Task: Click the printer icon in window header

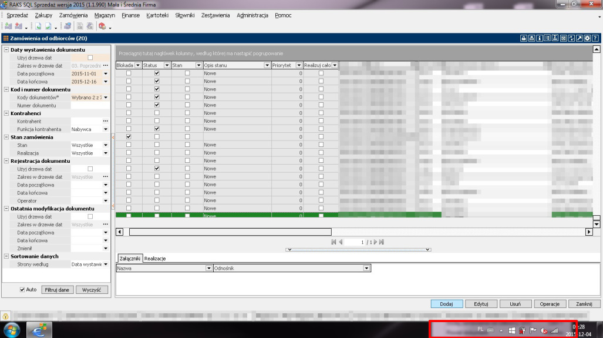Action: click(x=531, y=38)
